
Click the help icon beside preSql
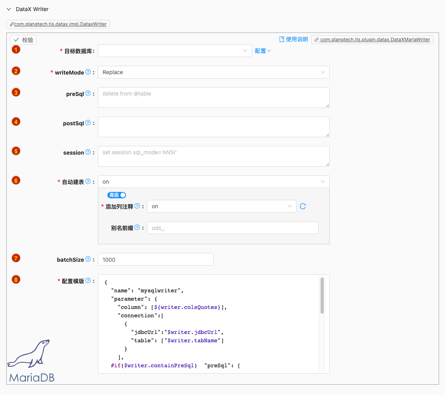(x=88, y=94)
